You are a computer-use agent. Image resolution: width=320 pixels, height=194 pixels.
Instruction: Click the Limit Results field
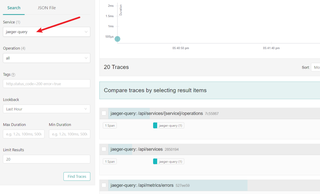(47, 159)
